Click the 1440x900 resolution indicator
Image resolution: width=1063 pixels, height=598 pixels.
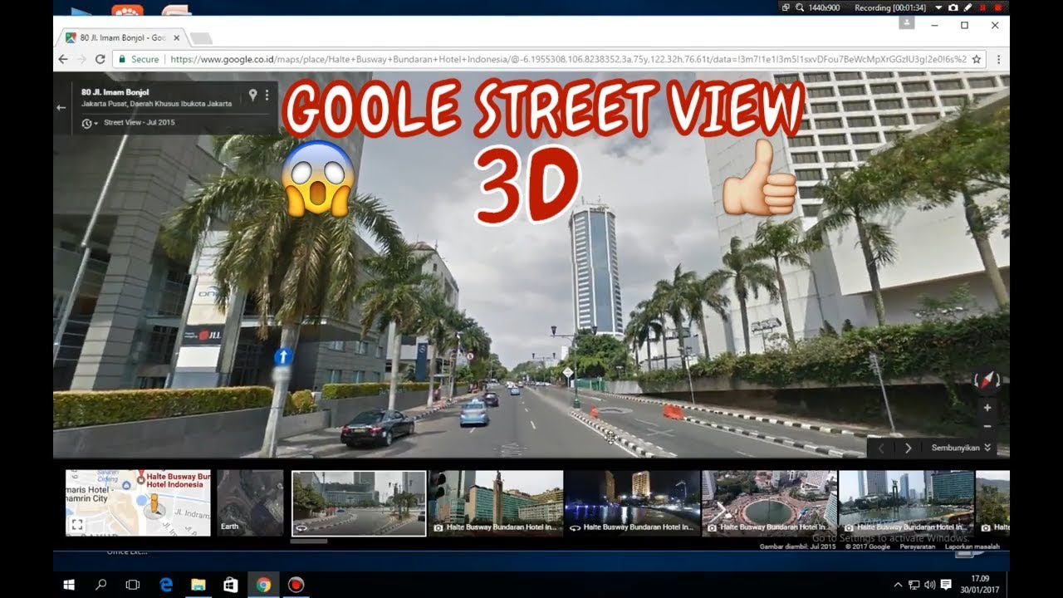coord(824,7)
